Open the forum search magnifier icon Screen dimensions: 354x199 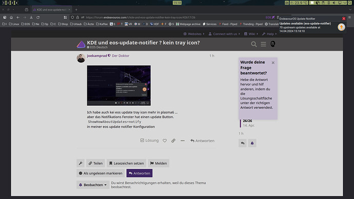point(254,44)
